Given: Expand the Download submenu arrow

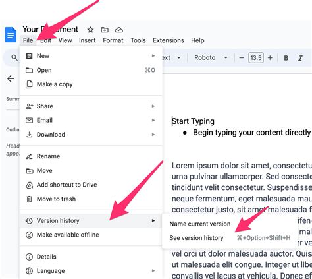Looking at the screenshot, I should coord(153,135).
